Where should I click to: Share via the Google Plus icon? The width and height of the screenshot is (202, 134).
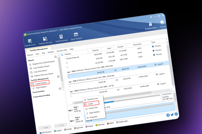pyautogui.click(x=176, y=114)
